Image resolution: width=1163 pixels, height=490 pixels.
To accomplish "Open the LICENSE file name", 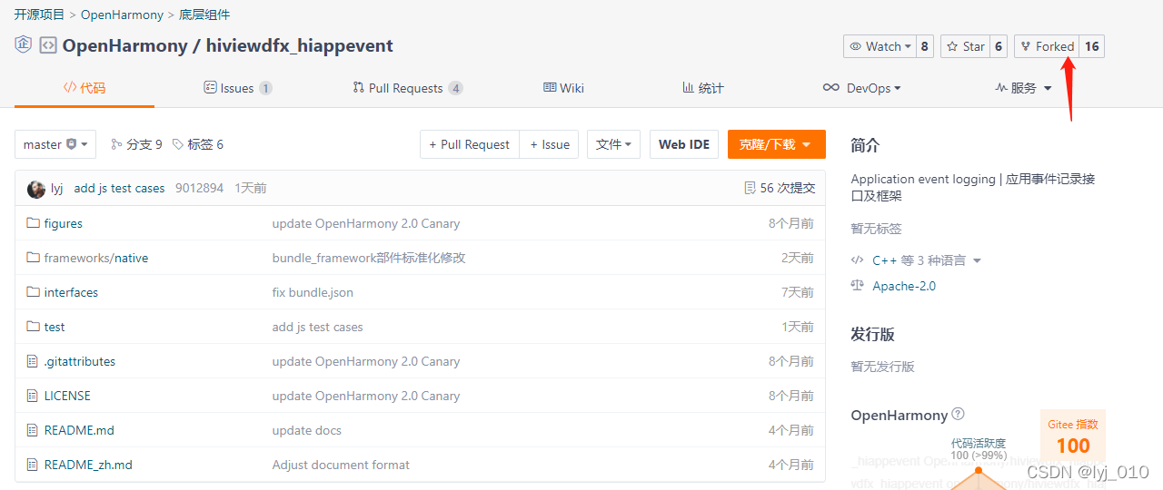I will click(67, 396).
